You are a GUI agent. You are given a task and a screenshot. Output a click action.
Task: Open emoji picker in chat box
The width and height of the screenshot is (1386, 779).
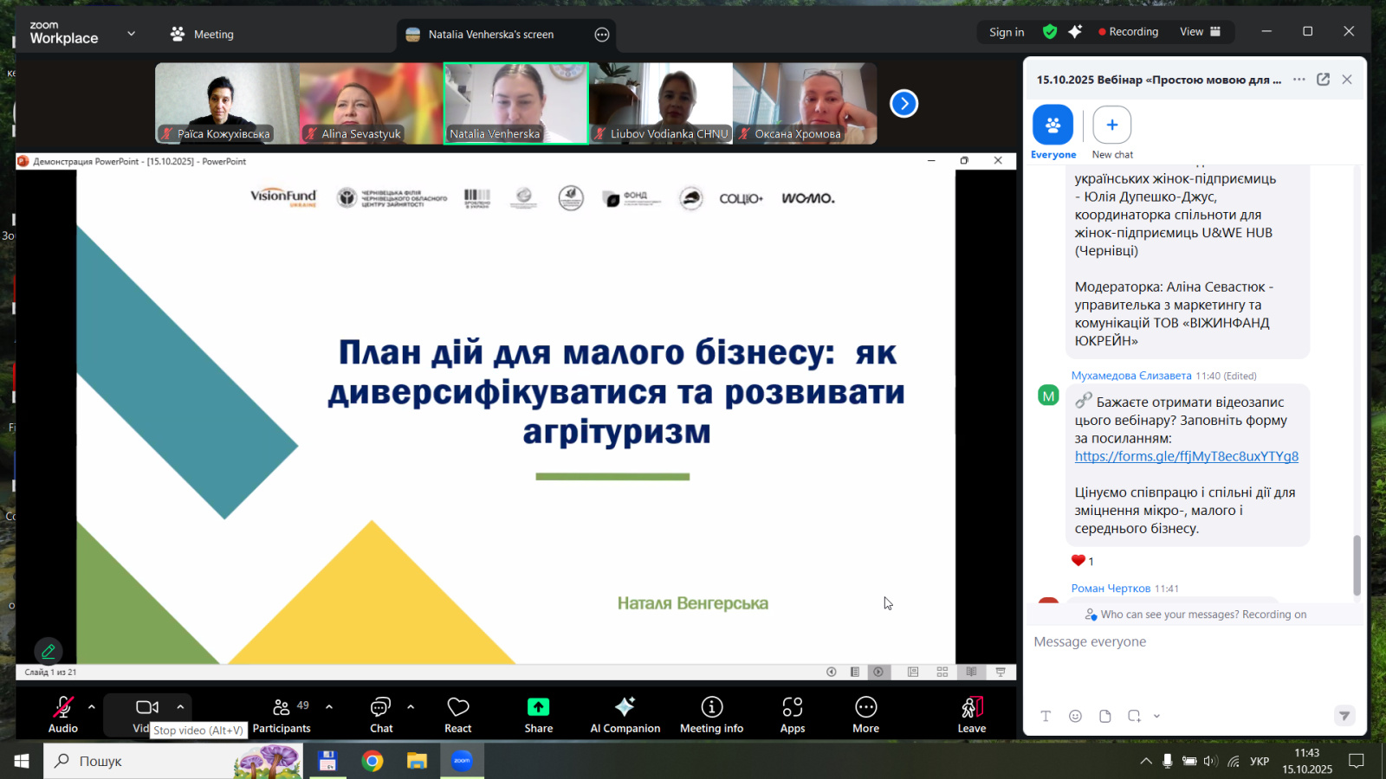click(x=1075, y=716)
